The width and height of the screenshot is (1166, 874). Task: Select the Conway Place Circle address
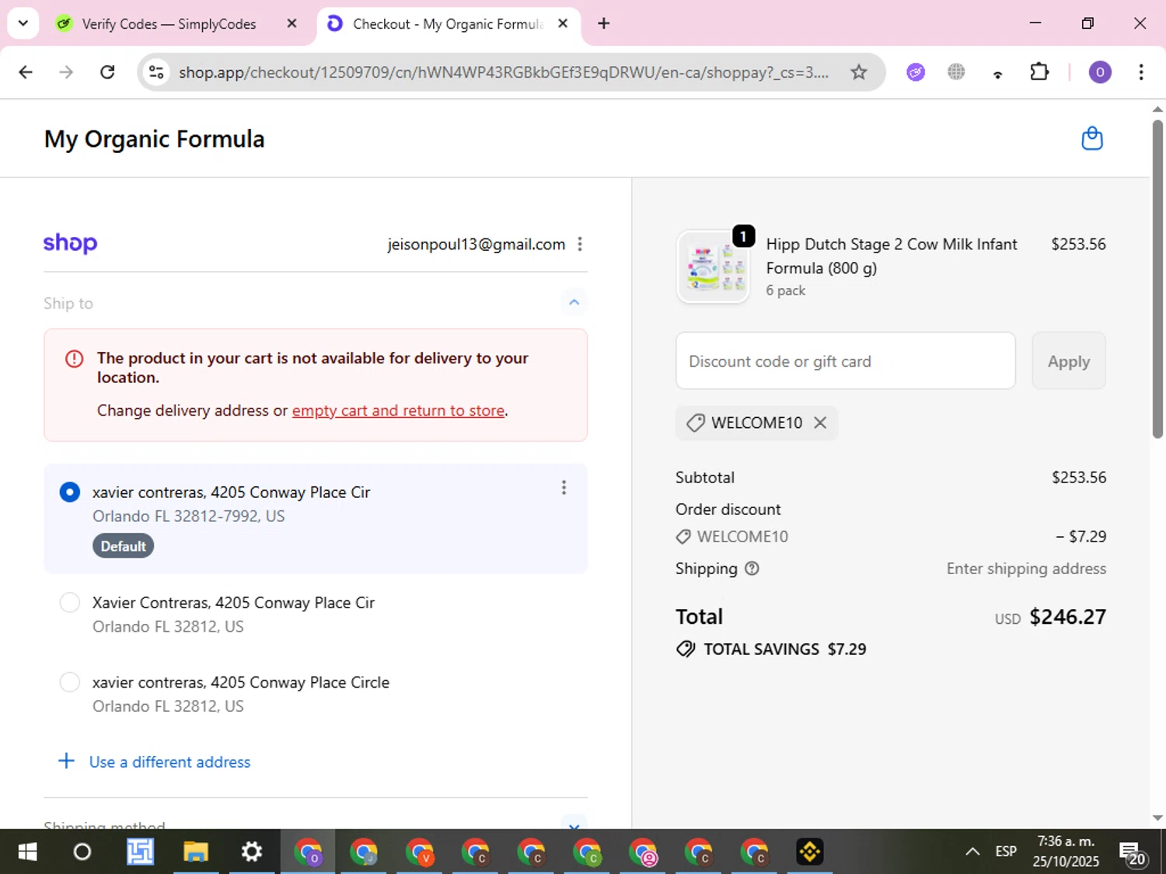coord(70,682)
